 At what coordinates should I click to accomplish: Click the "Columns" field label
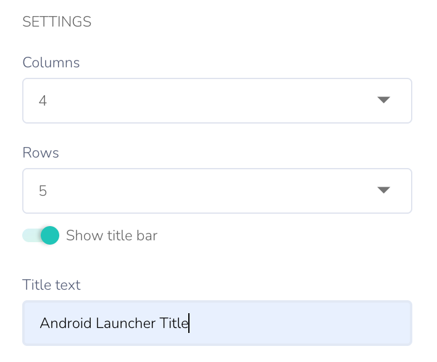tap(51, 62)
